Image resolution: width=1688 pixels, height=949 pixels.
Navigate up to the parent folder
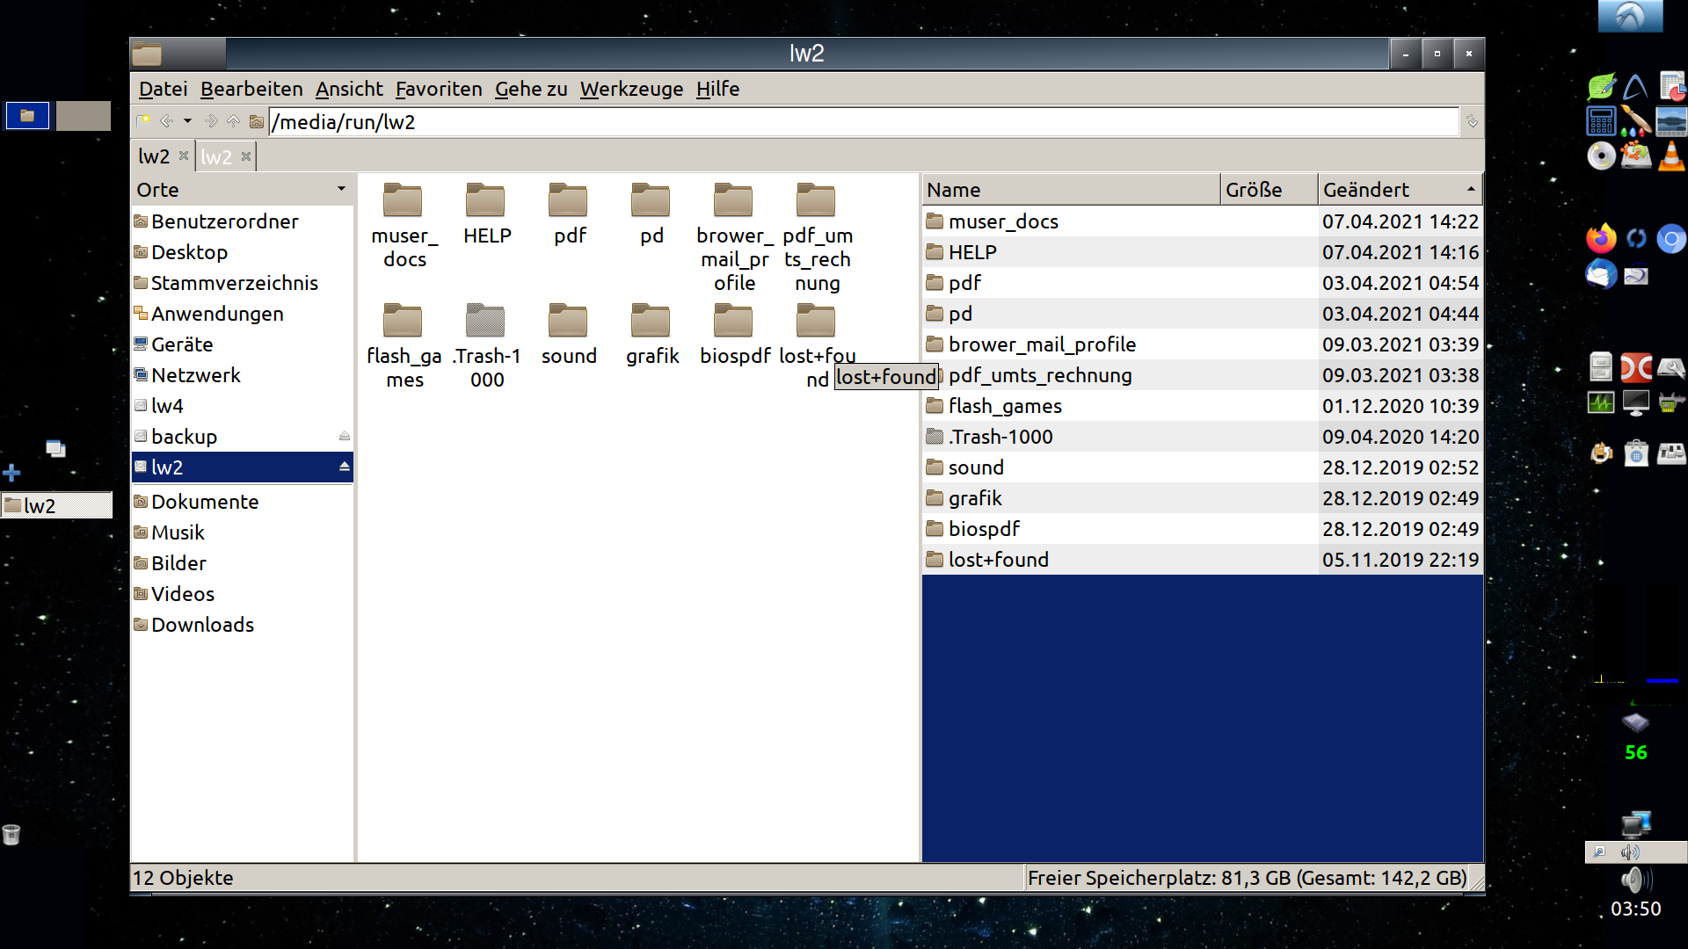click(233, 121)
